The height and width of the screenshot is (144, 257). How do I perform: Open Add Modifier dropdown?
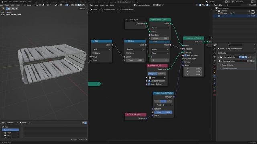237,53
